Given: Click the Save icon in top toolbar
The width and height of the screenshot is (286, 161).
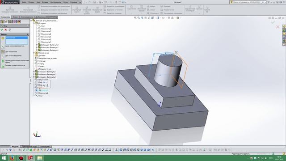Looking at the screenshot, I should click(x=95, y=2).
